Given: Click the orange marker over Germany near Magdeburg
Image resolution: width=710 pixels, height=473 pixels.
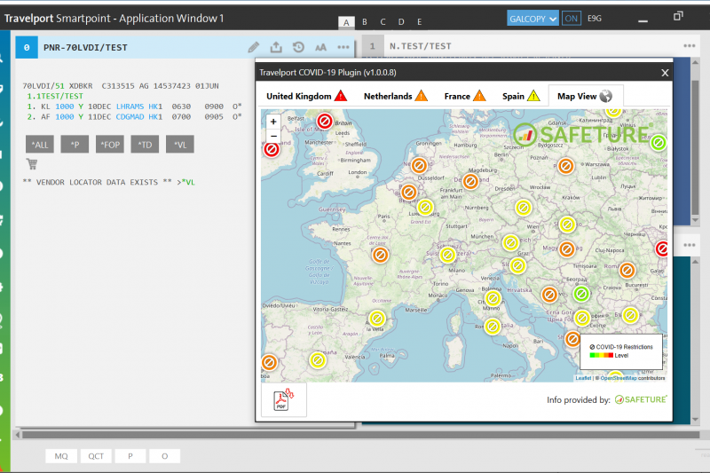Looking at the screenshot, I should click(471, 182).
